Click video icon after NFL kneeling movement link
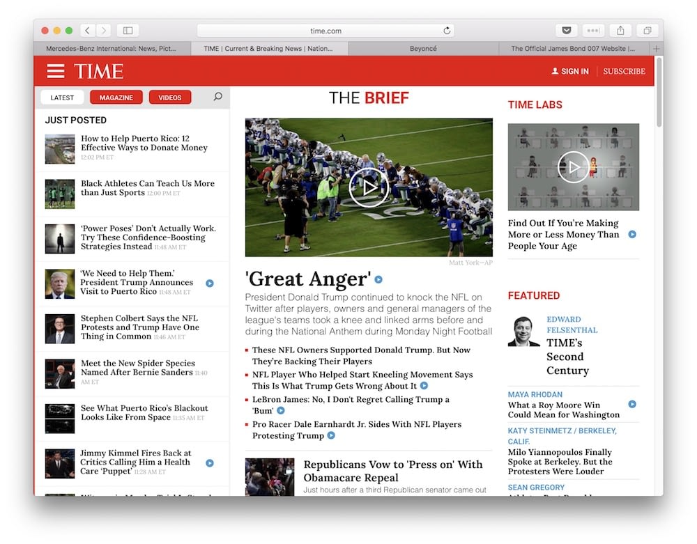This screenshot has height=544, width=697. pos(424,385)
